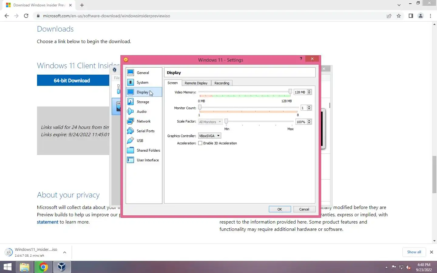Open the Audio settings category icon
437x273 pixels.
pos(130,111)
